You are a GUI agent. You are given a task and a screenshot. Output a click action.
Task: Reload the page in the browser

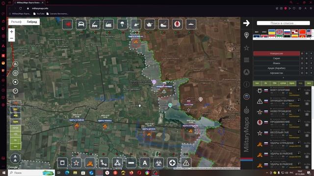pos(21,8)
